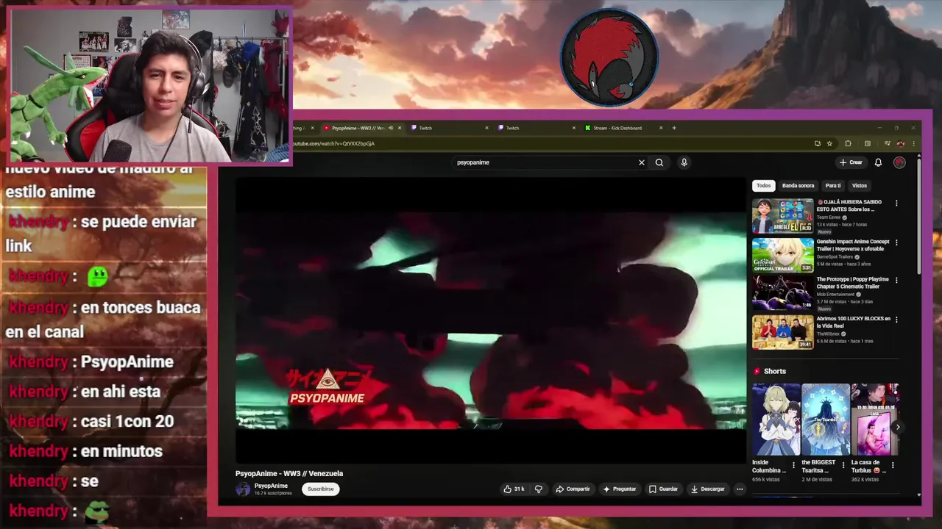Open the Preguntar AI assistant

[x=619, y=489]
